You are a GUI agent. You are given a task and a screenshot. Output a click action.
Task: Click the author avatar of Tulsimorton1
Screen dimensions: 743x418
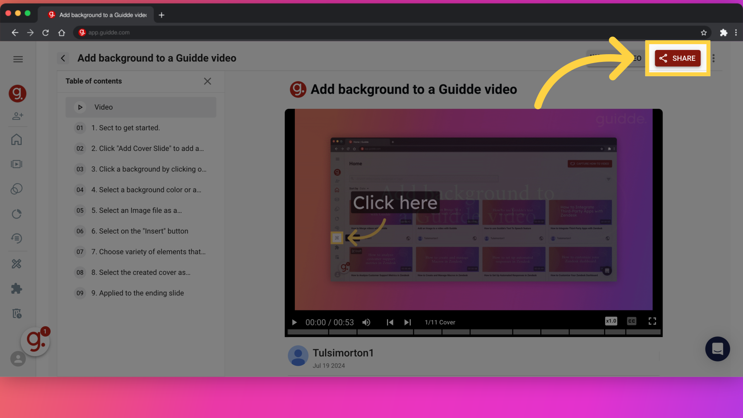point(298,356)
